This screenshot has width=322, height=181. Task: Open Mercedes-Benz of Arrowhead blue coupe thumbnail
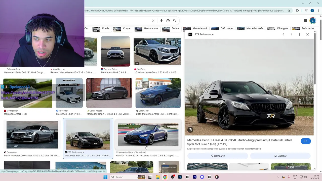[x=148, y=135]
